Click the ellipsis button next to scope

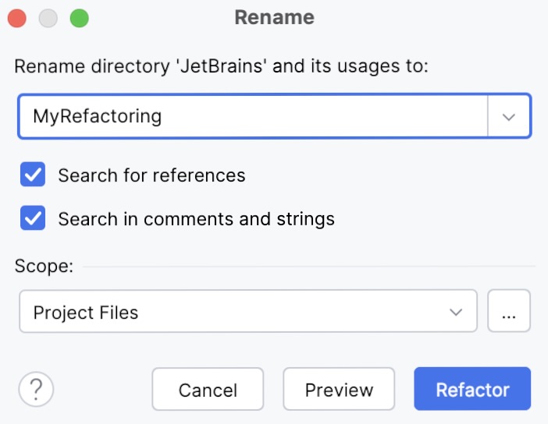click(509, 312)
